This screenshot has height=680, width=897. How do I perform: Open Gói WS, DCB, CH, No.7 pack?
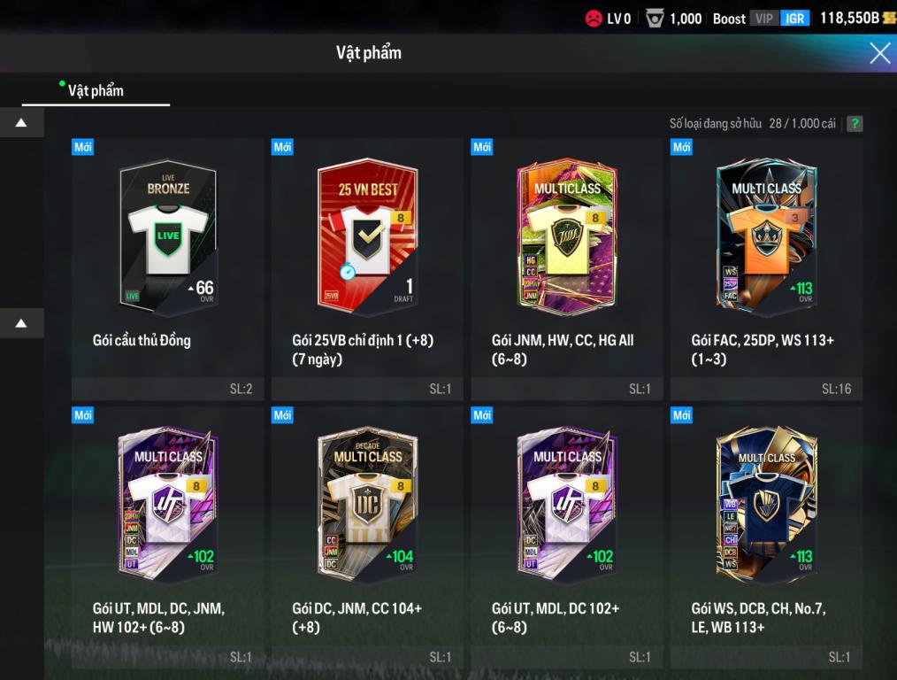coord(766,537)
